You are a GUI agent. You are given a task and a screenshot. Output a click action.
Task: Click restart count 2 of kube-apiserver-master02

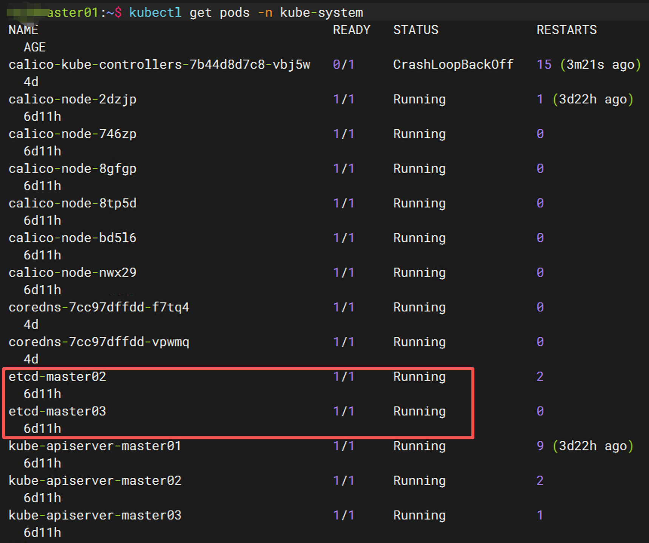540,481
